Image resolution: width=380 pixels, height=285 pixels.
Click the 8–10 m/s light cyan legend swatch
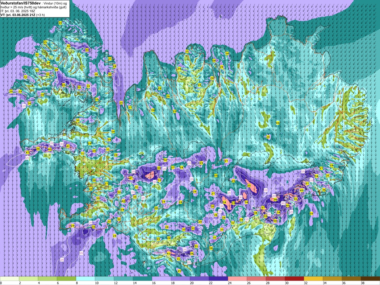85,279
